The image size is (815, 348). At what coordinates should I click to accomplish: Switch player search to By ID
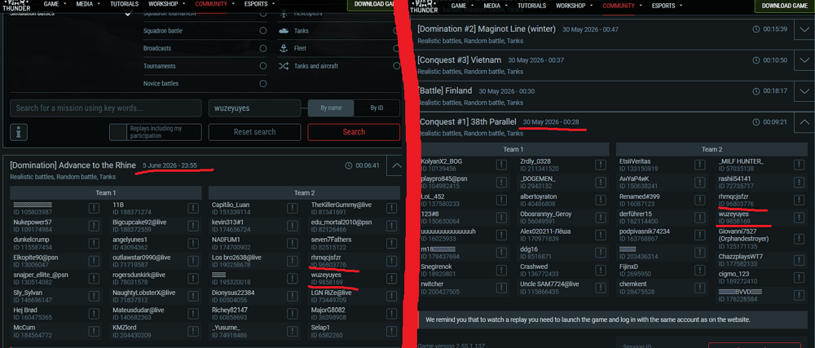(x=377, y=108)
